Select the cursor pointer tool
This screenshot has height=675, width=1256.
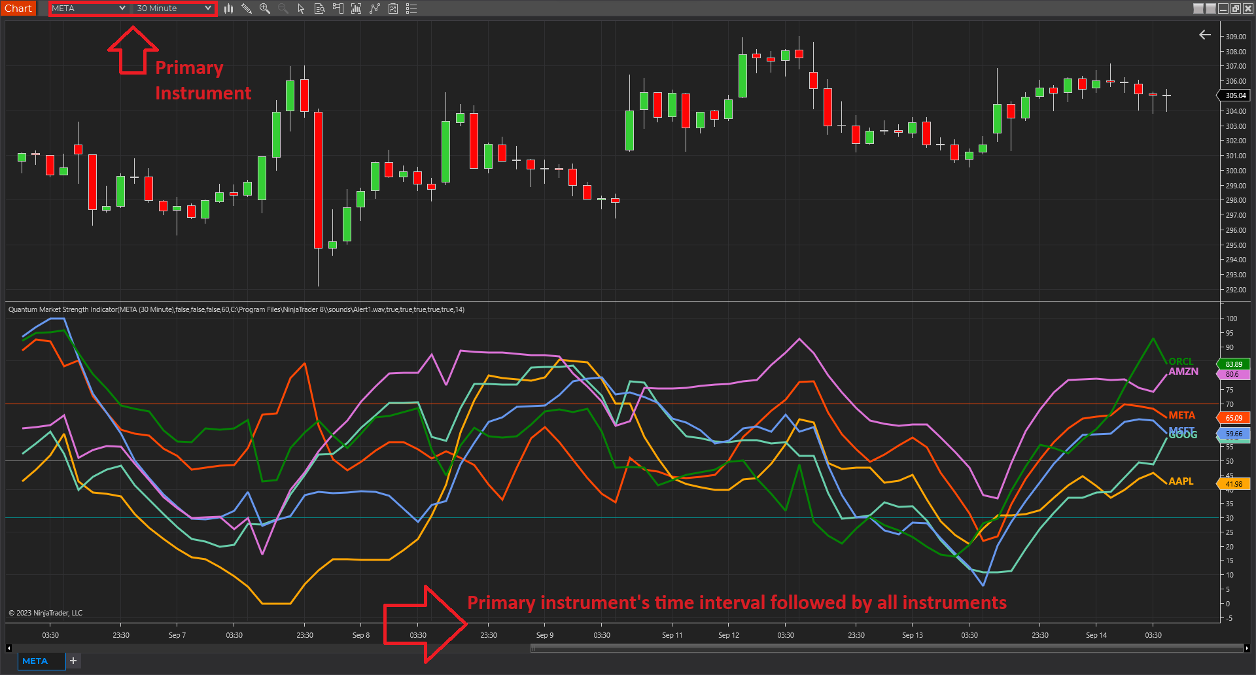pos(301,9)
